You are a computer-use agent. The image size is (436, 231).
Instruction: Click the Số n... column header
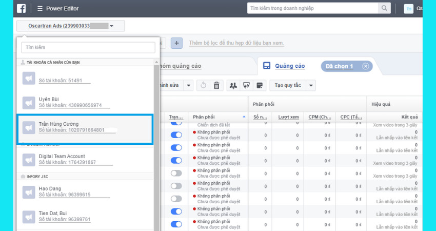pos(260,117)
